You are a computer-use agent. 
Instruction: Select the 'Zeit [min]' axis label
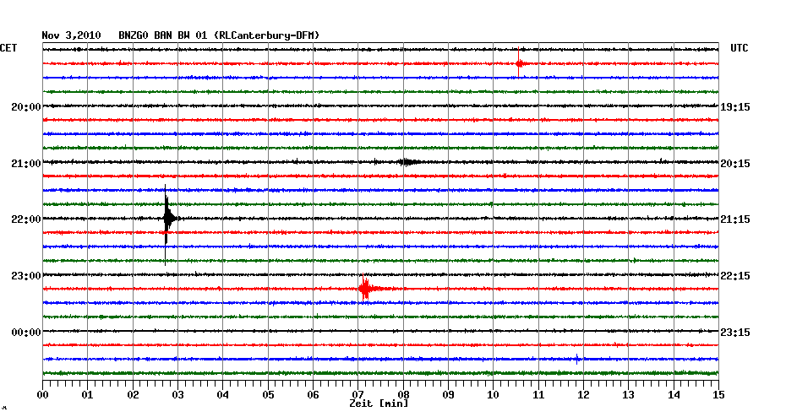point(379,404)
